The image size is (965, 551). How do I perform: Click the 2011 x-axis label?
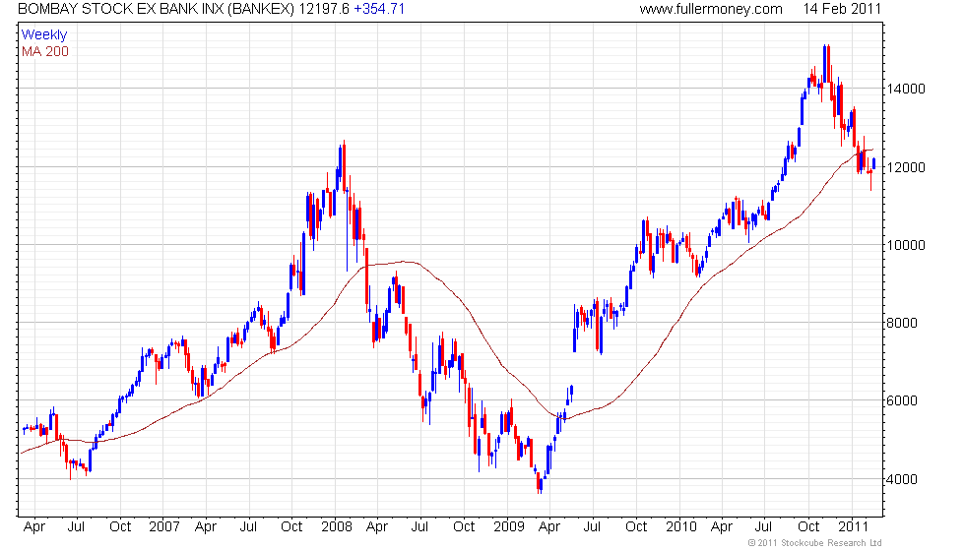854,527
